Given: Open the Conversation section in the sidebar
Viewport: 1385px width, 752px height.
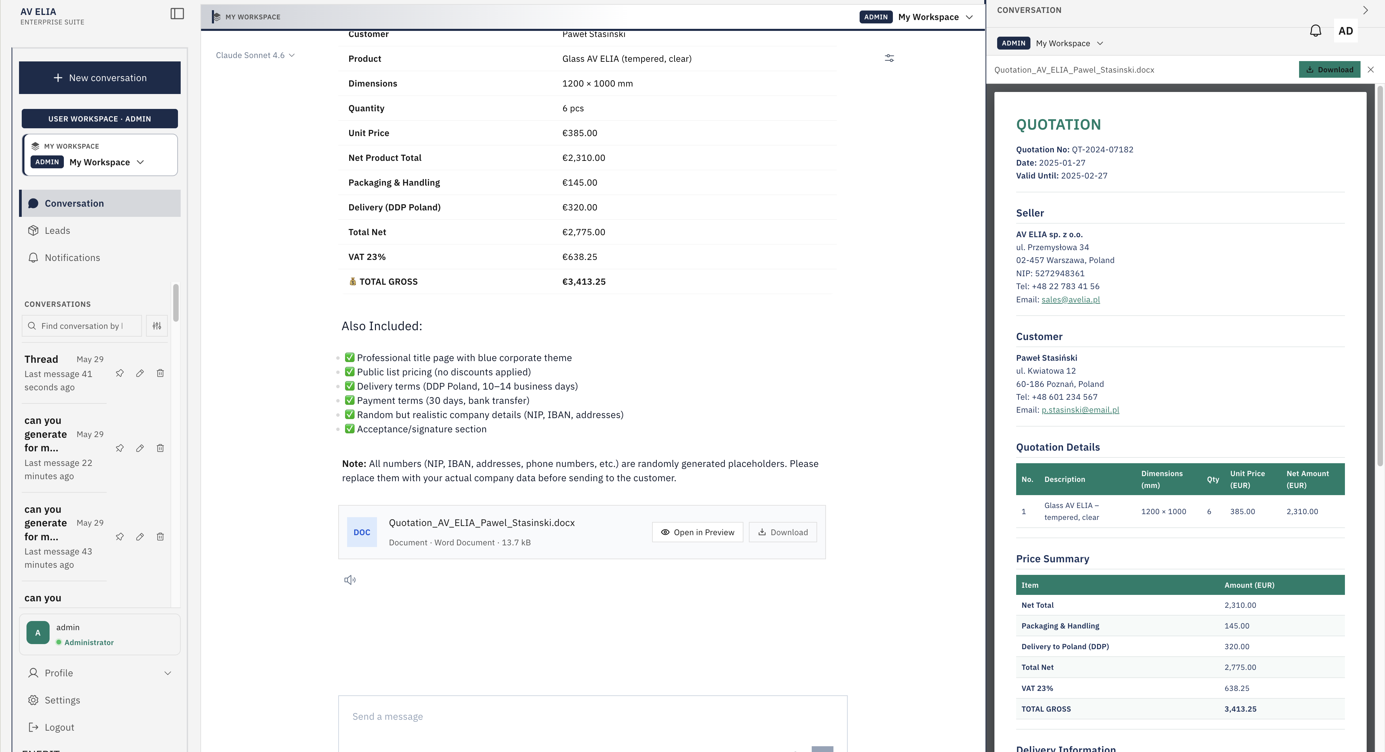Looking at the screenshot, I should pos(100,204).
